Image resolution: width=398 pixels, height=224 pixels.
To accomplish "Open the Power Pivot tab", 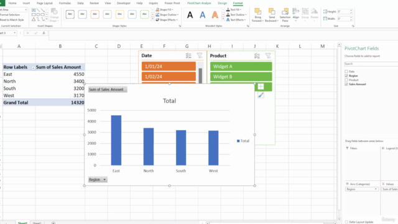I will pos(172,3).
